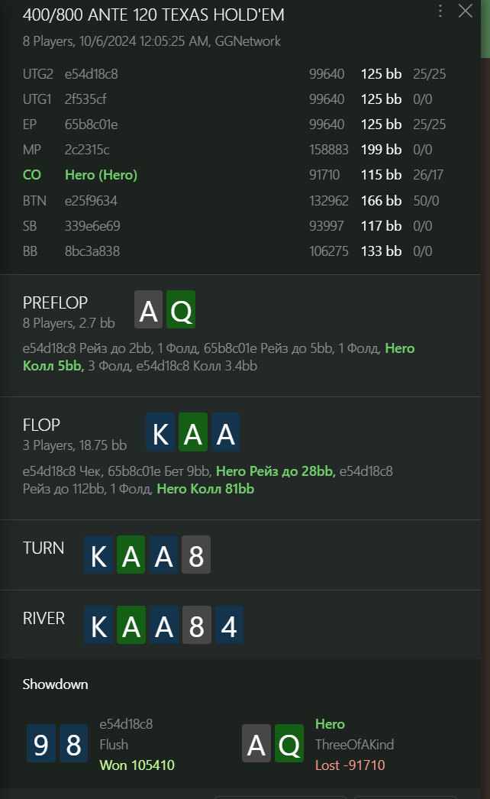
Task: Click the Won 105410 result text
Action: 137,765
